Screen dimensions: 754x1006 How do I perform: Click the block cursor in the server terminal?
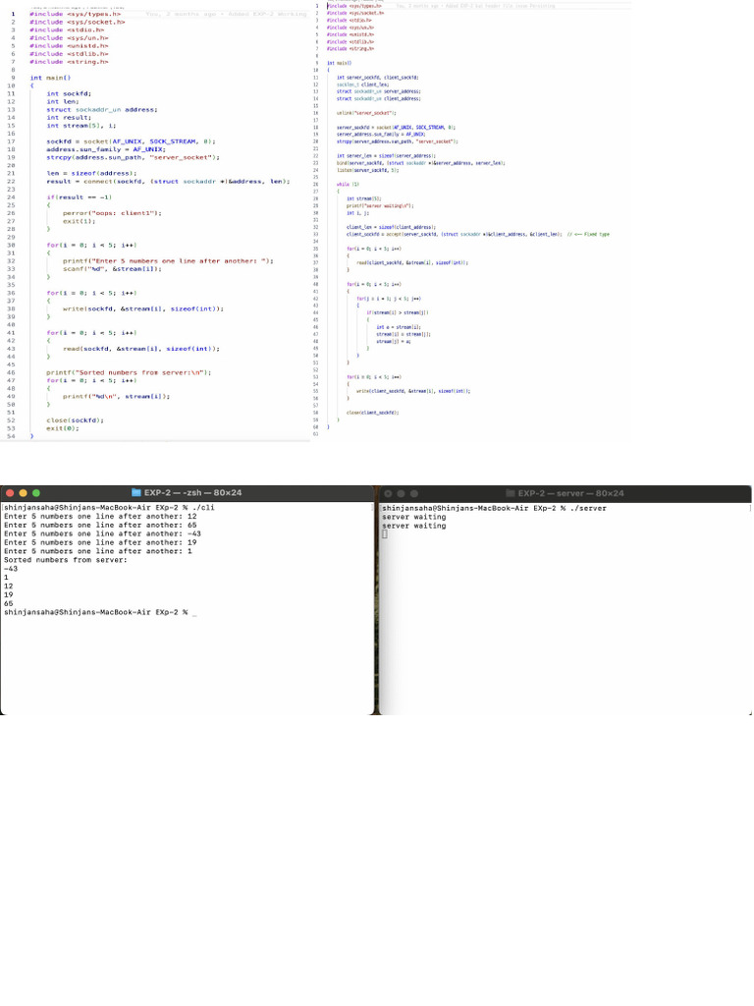(x=385, y=533)
